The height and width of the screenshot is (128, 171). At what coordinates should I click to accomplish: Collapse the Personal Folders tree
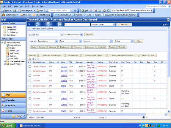click(x=2, y=42)
